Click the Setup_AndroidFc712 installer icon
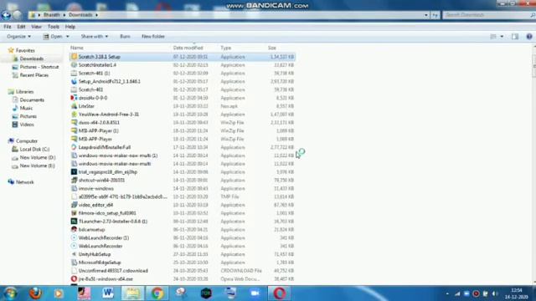 coord(74,81)
